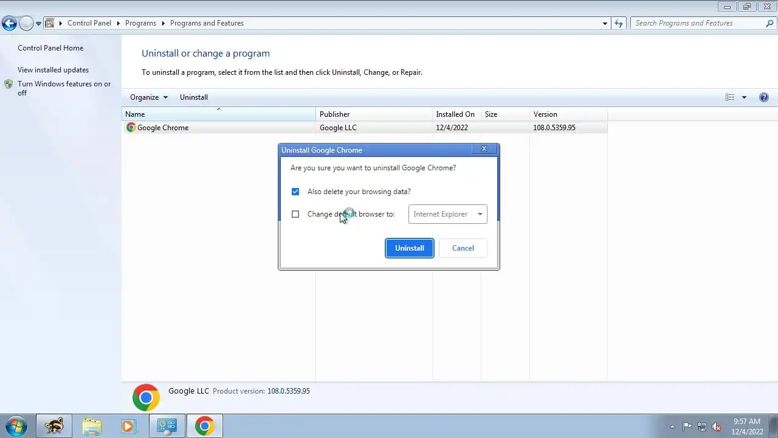Click the shield icon beside Windows features
This screenshot has height=438, width=778.
(9, 84)
